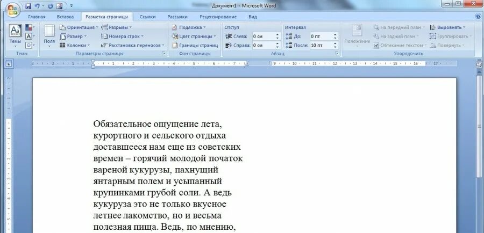Click the Слева indent icon
Screen dimensions: 484x233
(x=229, y=37)
